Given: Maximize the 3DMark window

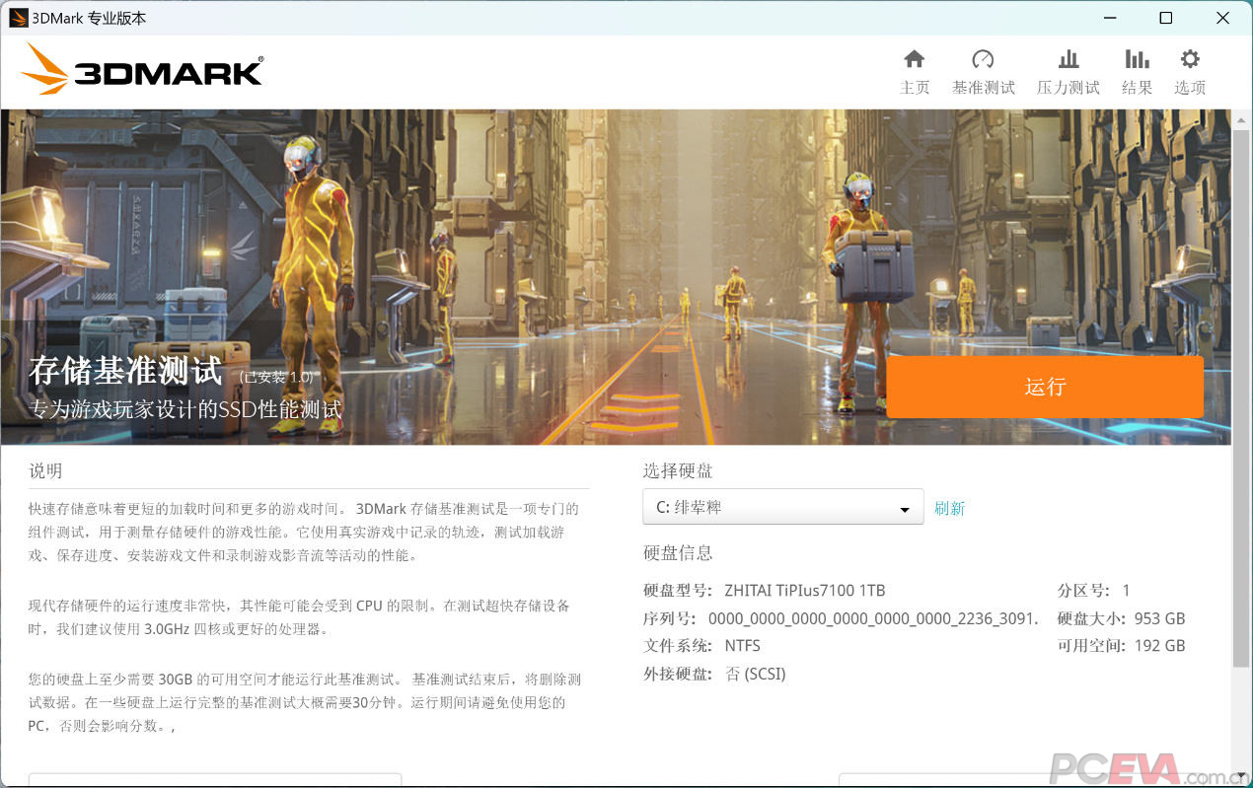Looking at the screenshot, I should coord(1165,18).
